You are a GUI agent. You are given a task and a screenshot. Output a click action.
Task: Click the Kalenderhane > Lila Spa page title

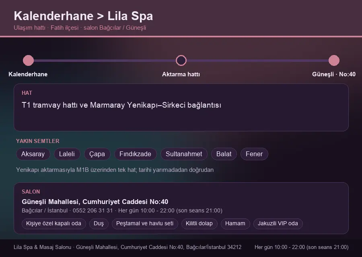click(x=83, y=16)
